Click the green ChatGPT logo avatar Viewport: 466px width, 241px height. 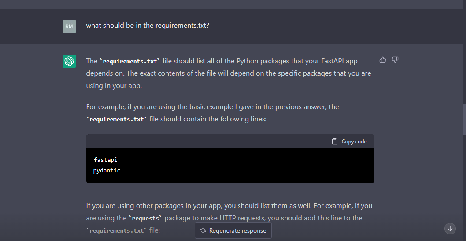pos(69,61)
